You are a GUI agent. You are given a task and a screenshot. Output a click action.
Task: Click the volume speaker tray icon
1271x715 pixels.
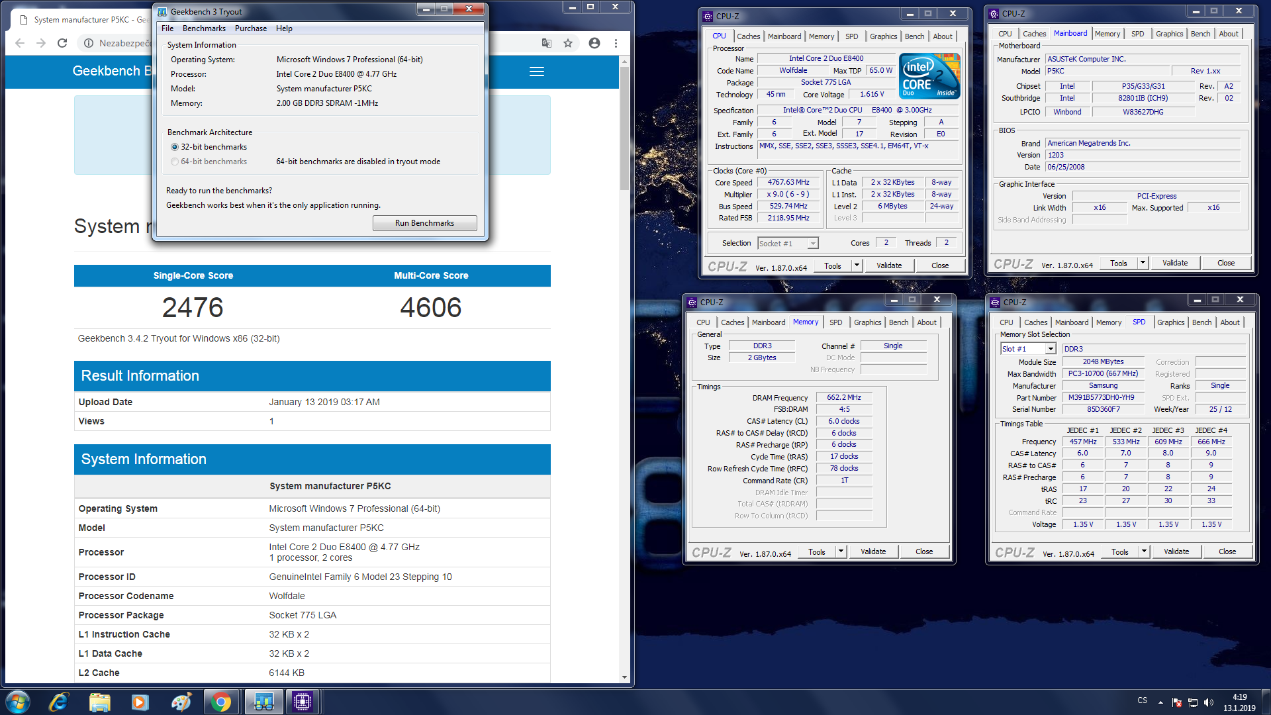(x=1209, y=702)
